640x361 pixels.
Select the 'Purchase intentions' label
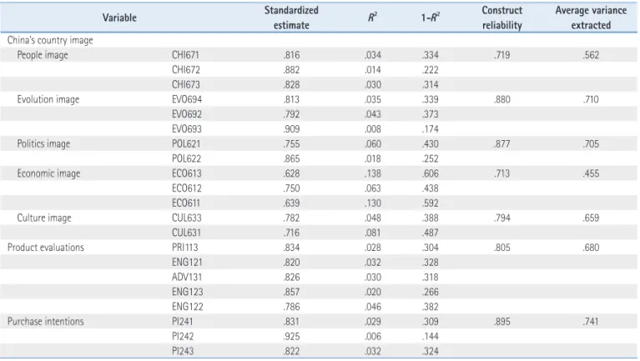[45, 322]
